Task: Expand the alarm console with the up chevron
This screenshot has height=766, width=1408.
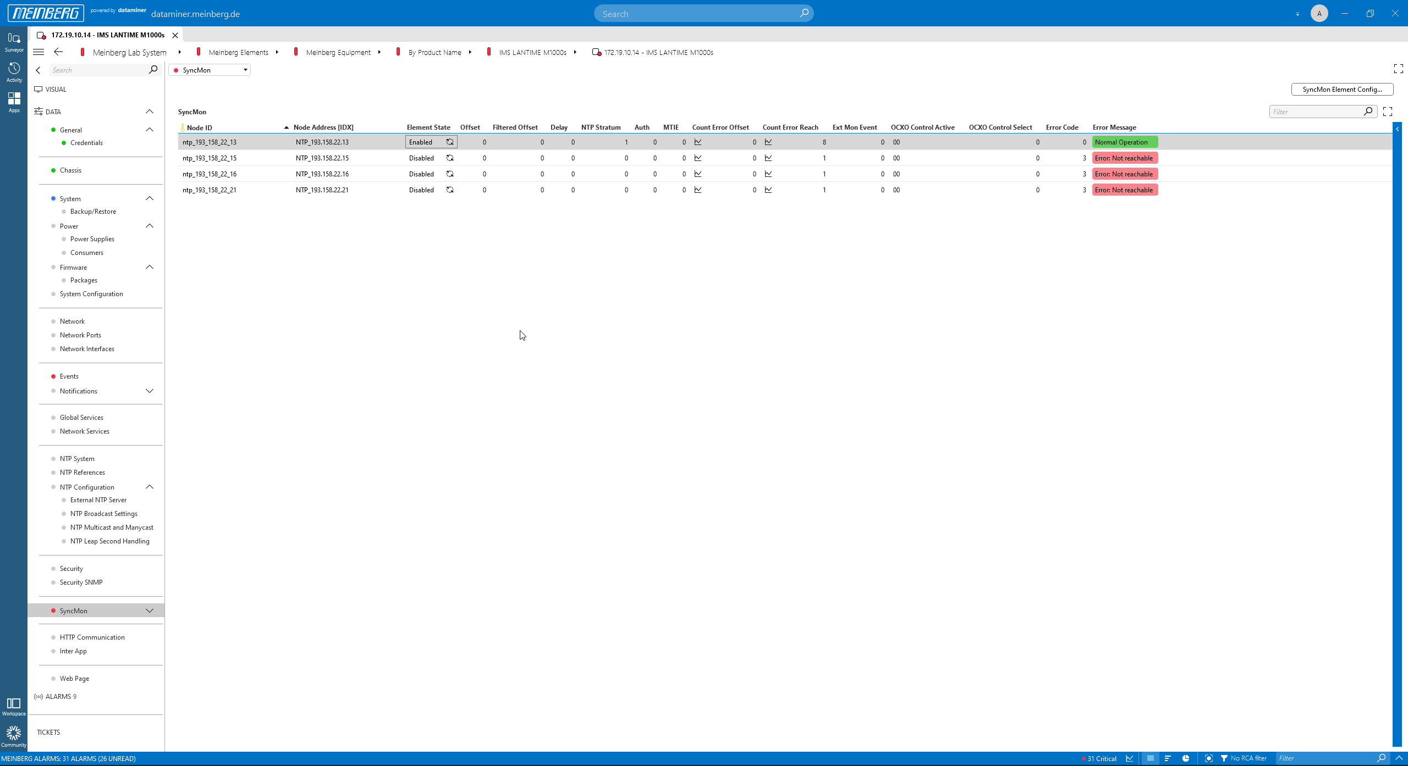Action: point(1399,758)
